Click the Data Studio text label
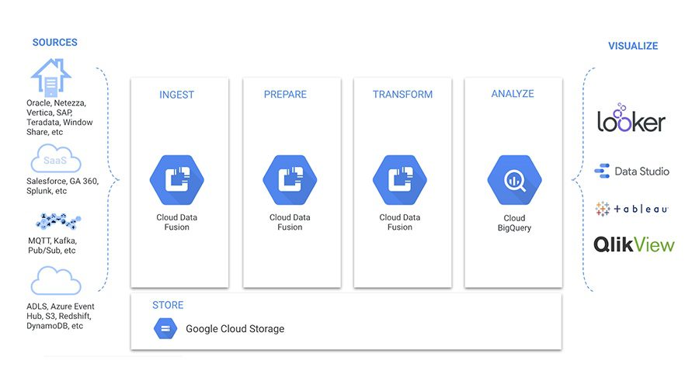Viewport: 699px width, 388px height. click(x=642, y=171)
